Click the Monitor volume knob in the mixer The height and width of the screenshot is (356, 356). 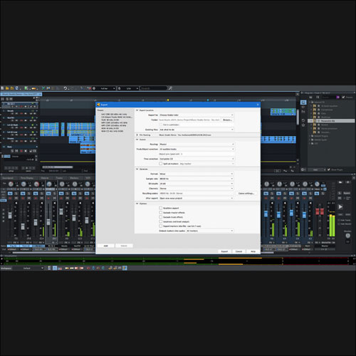pos(347,236)
